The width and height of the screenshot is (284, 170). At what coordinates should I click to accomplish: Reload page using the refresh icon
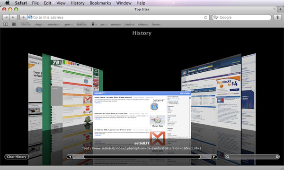click(205, 17)
